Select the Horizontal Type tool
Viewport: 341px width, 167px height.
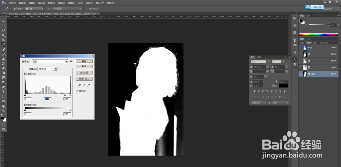[3, 92]
